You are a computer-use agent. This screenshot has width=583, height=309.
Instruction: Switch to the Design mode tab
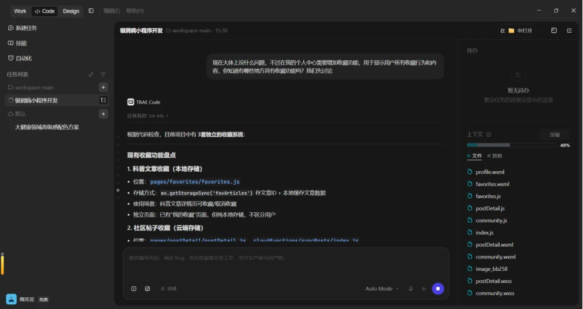tap(71, 11)
